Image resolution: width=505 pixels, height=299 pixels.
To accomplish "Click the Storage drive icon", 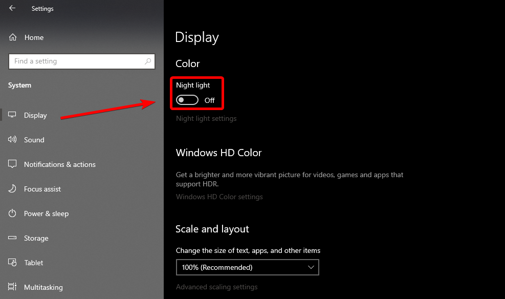I will point(12,238).
